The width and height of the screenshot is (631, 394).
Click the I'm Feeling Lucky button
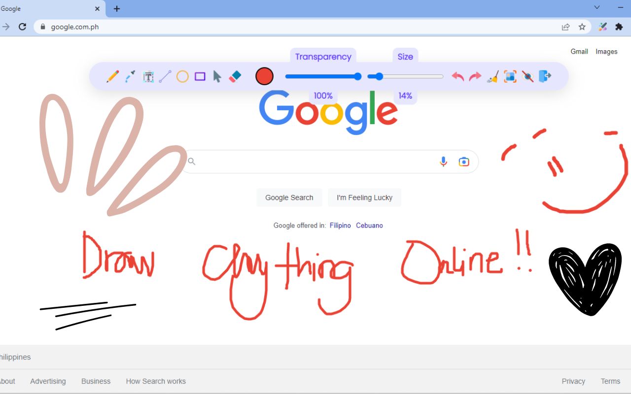coord(365,197)
